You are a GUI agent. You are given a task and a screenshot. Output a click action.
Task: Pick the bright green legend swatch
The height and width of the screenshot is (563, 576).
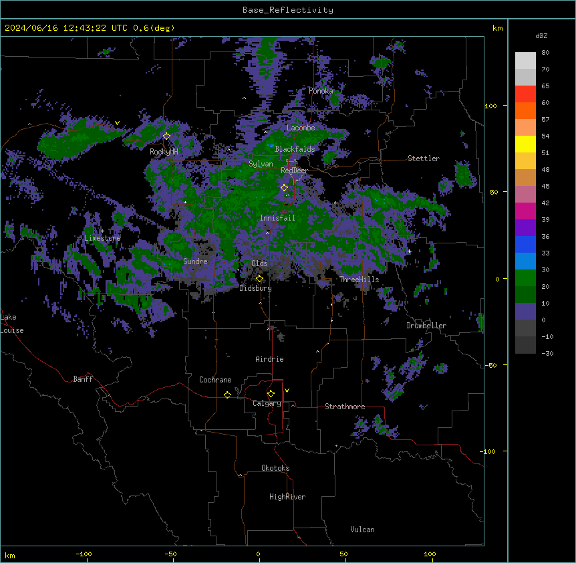point(525,278)
